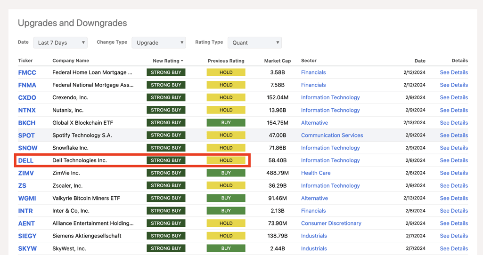Click the Health Care sector link
This screenshot has width=483, height=255.
[316, 173]
